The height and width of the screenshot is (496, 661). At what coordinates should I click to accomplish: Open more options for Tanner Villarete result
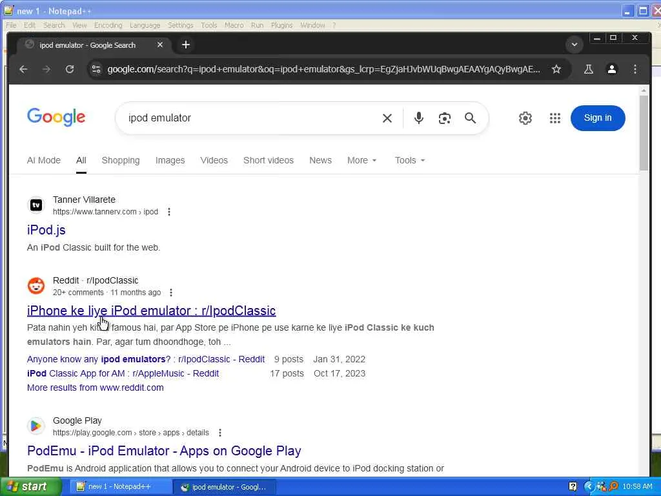coord(169,212)
